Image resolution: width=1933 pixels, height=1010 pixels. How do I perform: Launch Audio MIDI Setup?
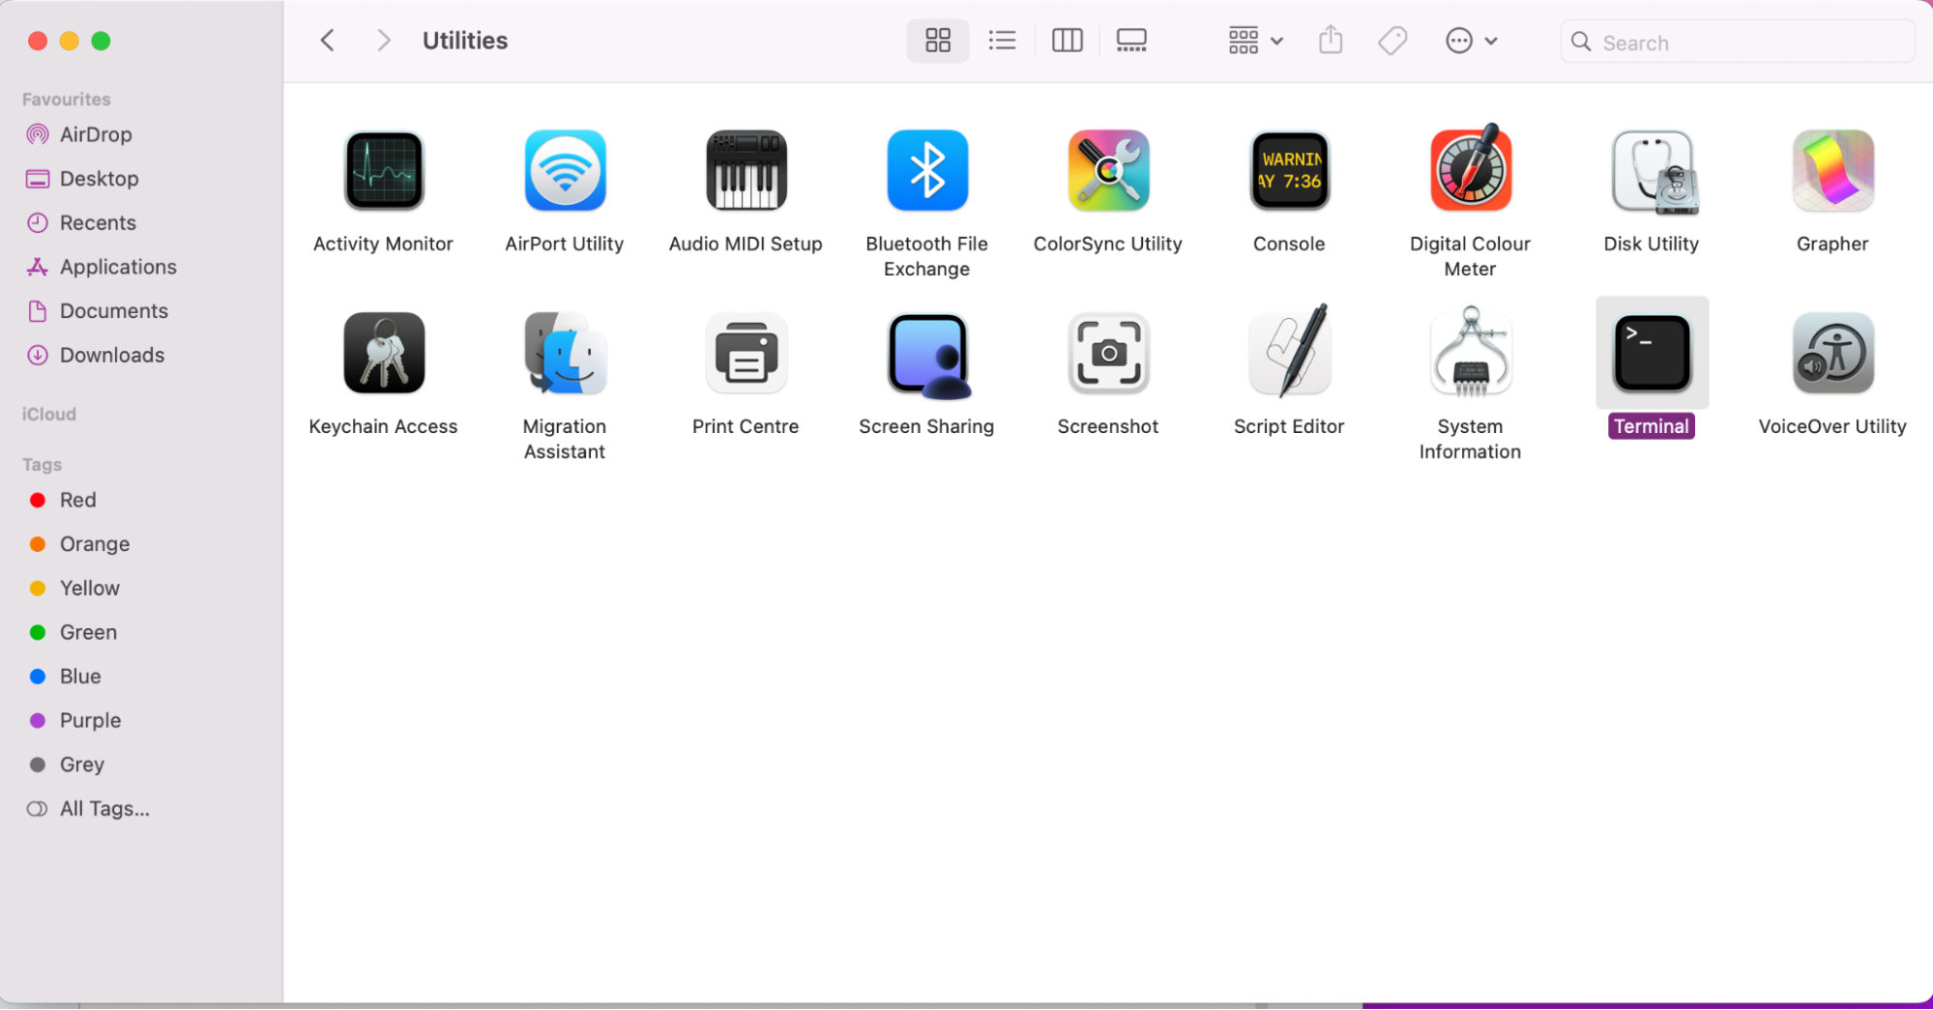(746, 171)
